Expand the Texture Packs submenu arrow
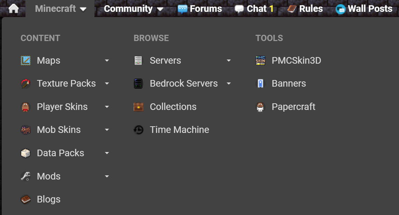Viewport: 399px width, 215px height. coord(107,83)
